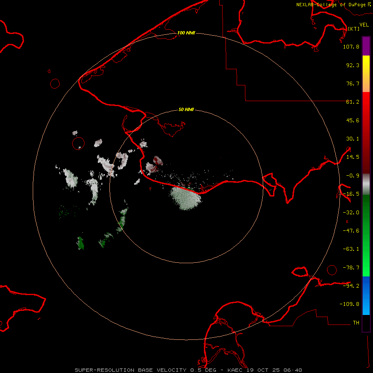Click the NEXLAB-College of DuPage credit text
This screenshot has height=373, width=373.
pos(333,5)
